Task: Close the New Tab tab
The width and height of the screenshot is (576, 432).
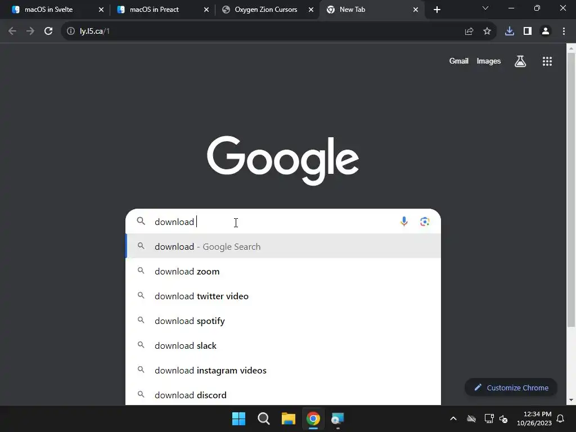Action: point(416,10)
